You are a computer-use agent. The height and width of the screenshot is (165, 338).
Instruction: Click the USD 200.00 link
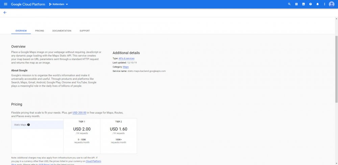point(79,113)
